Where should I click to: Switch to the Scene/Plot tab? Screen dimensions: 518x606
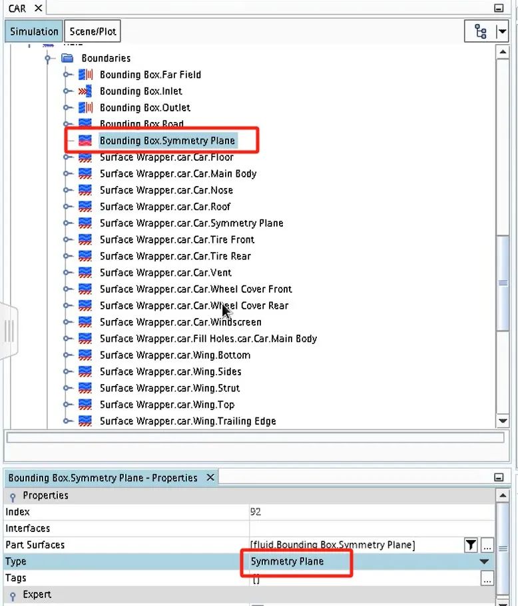pyautogui.click(x=93, y=31)
